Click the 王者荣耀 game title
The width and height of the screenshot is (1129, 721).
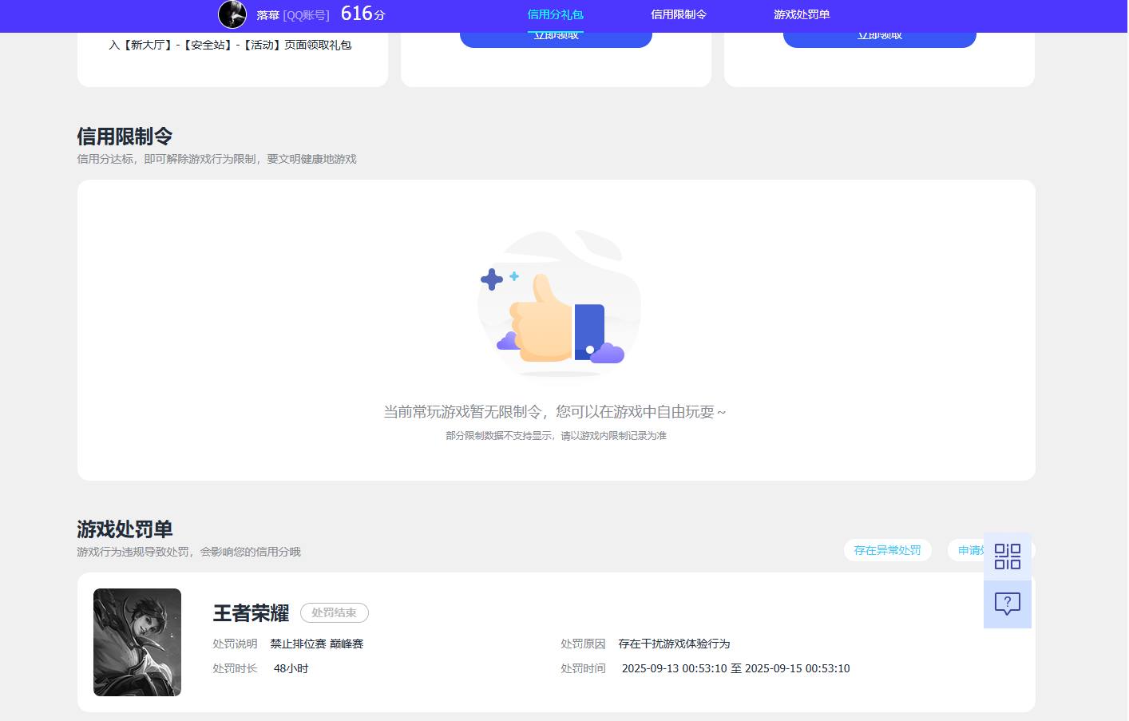pos(250,613)
